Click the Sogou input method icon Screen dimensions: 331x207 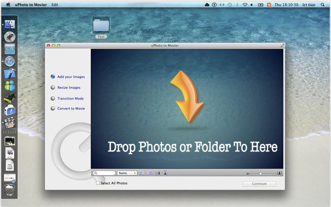point(269,4)
